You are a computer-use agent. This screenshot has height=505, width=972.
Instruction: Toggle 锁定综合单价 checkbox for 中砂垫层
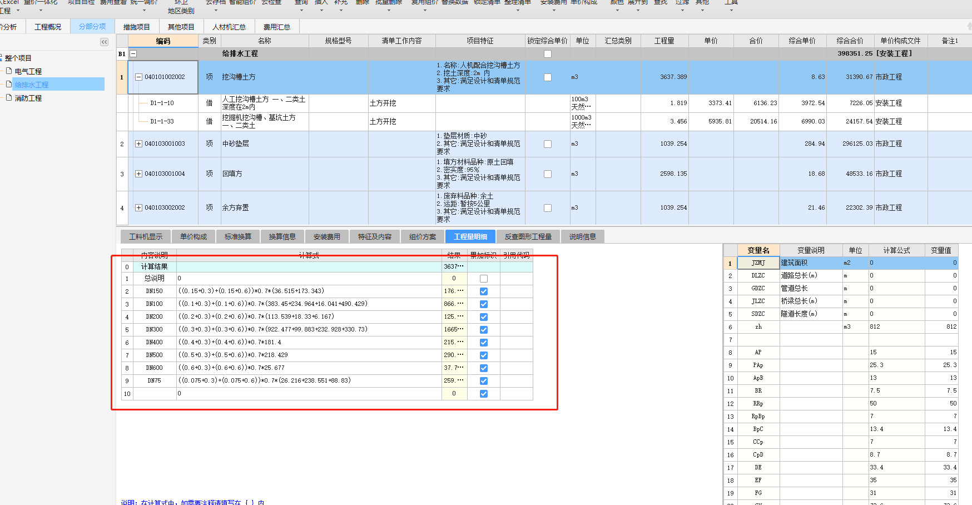548,144
